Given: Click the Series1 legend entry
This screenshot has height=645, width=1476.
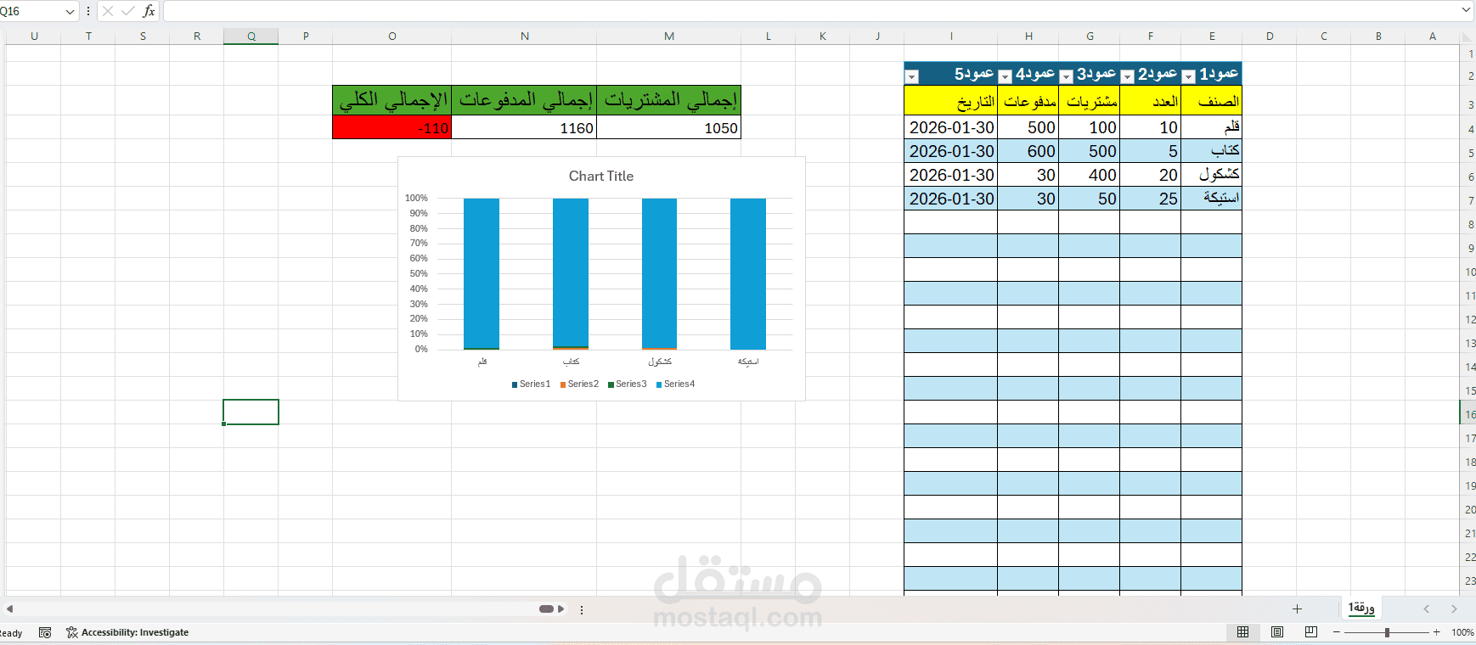Looking at the screenshot, I should click(x=532, y=384).
